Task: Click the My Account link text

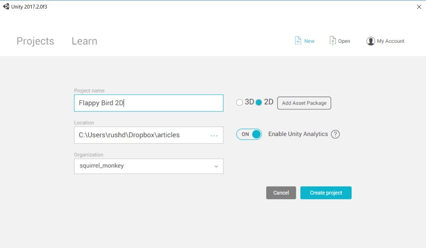Action: click(391, 41)
